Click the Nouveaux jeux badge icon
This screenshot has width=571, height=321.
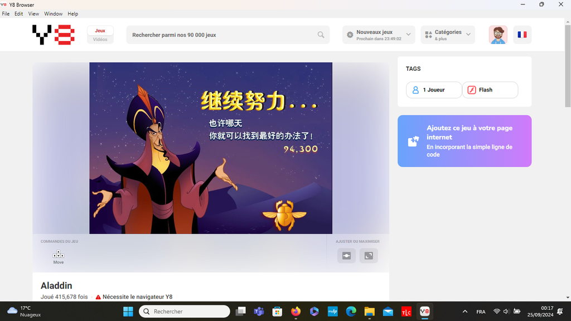(x=350, y=35)
